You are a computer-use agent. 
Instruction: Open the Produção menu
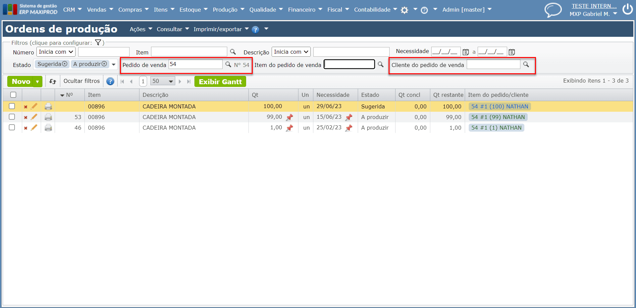(x=228, y=10)
